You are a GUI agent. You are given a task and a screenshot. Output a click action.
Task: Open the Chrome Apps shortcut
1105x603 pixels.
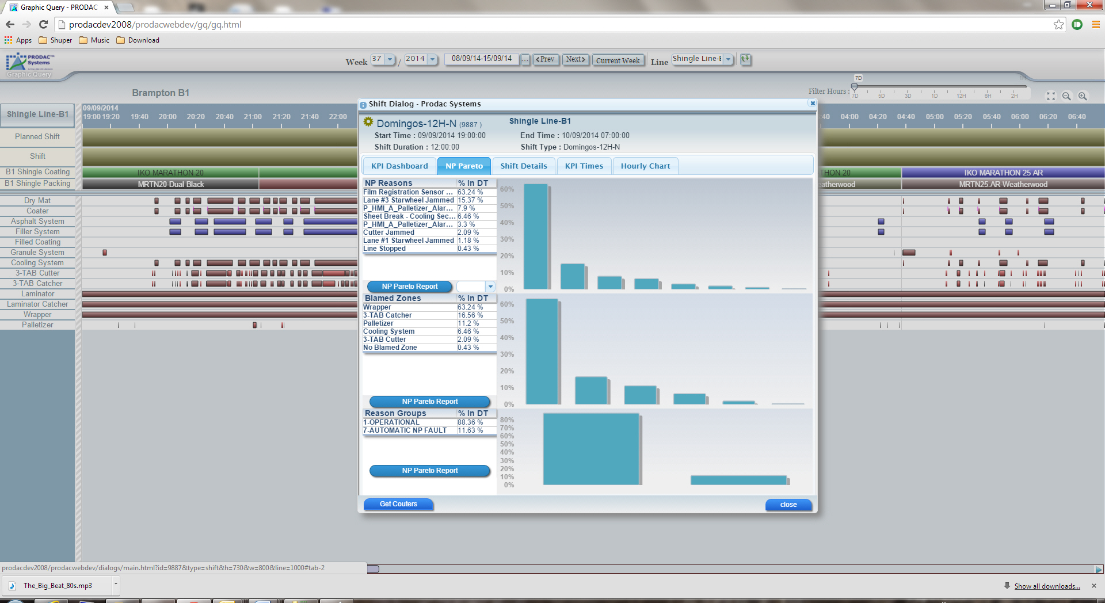click(x=18, y=40)
